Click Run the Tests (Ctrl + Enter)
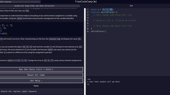170x95 pixels. tap(41, 69)
